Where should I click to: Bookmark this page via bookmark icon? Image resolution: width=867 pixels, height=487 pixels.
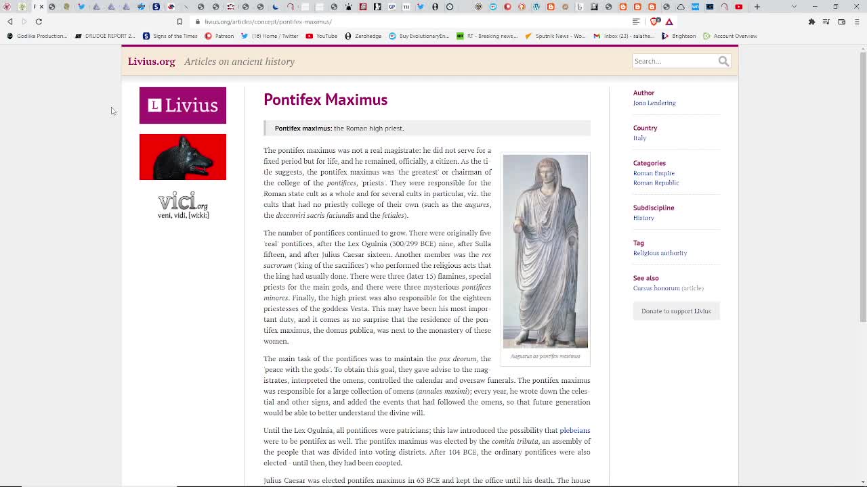[179, 22]
